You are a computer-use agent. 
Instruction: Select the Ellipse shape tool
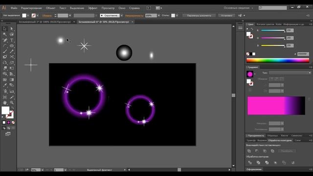point(12,45)
